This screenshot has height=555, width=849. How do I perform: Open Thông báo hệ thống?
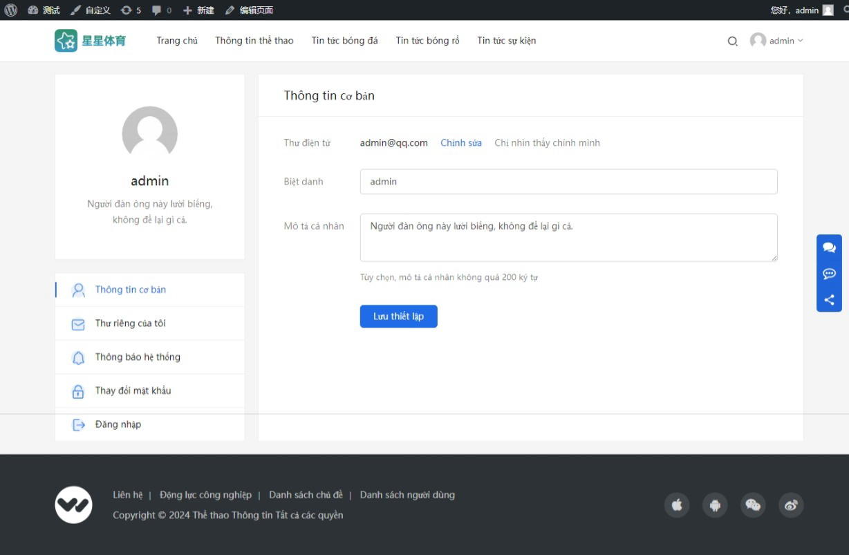149,357
